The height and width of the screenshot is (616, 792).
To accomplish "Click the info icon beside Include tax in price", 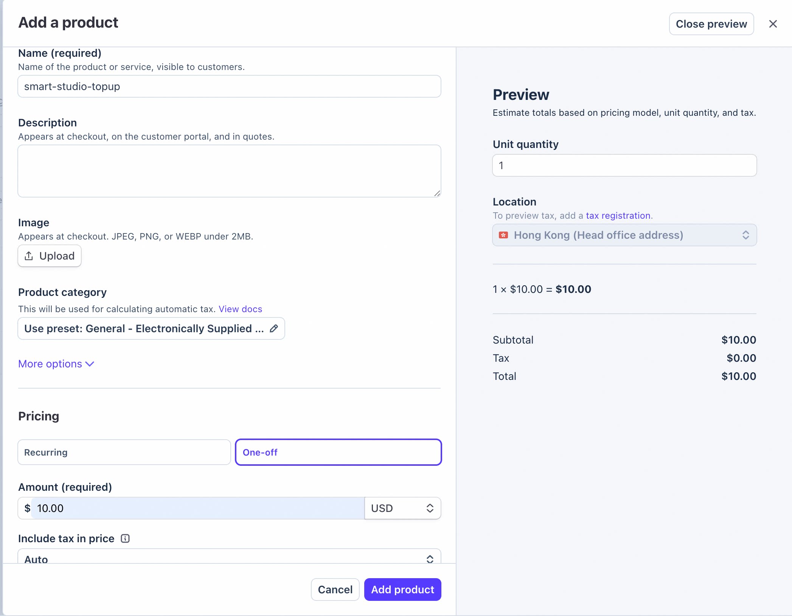I will [x=125, y=538].
